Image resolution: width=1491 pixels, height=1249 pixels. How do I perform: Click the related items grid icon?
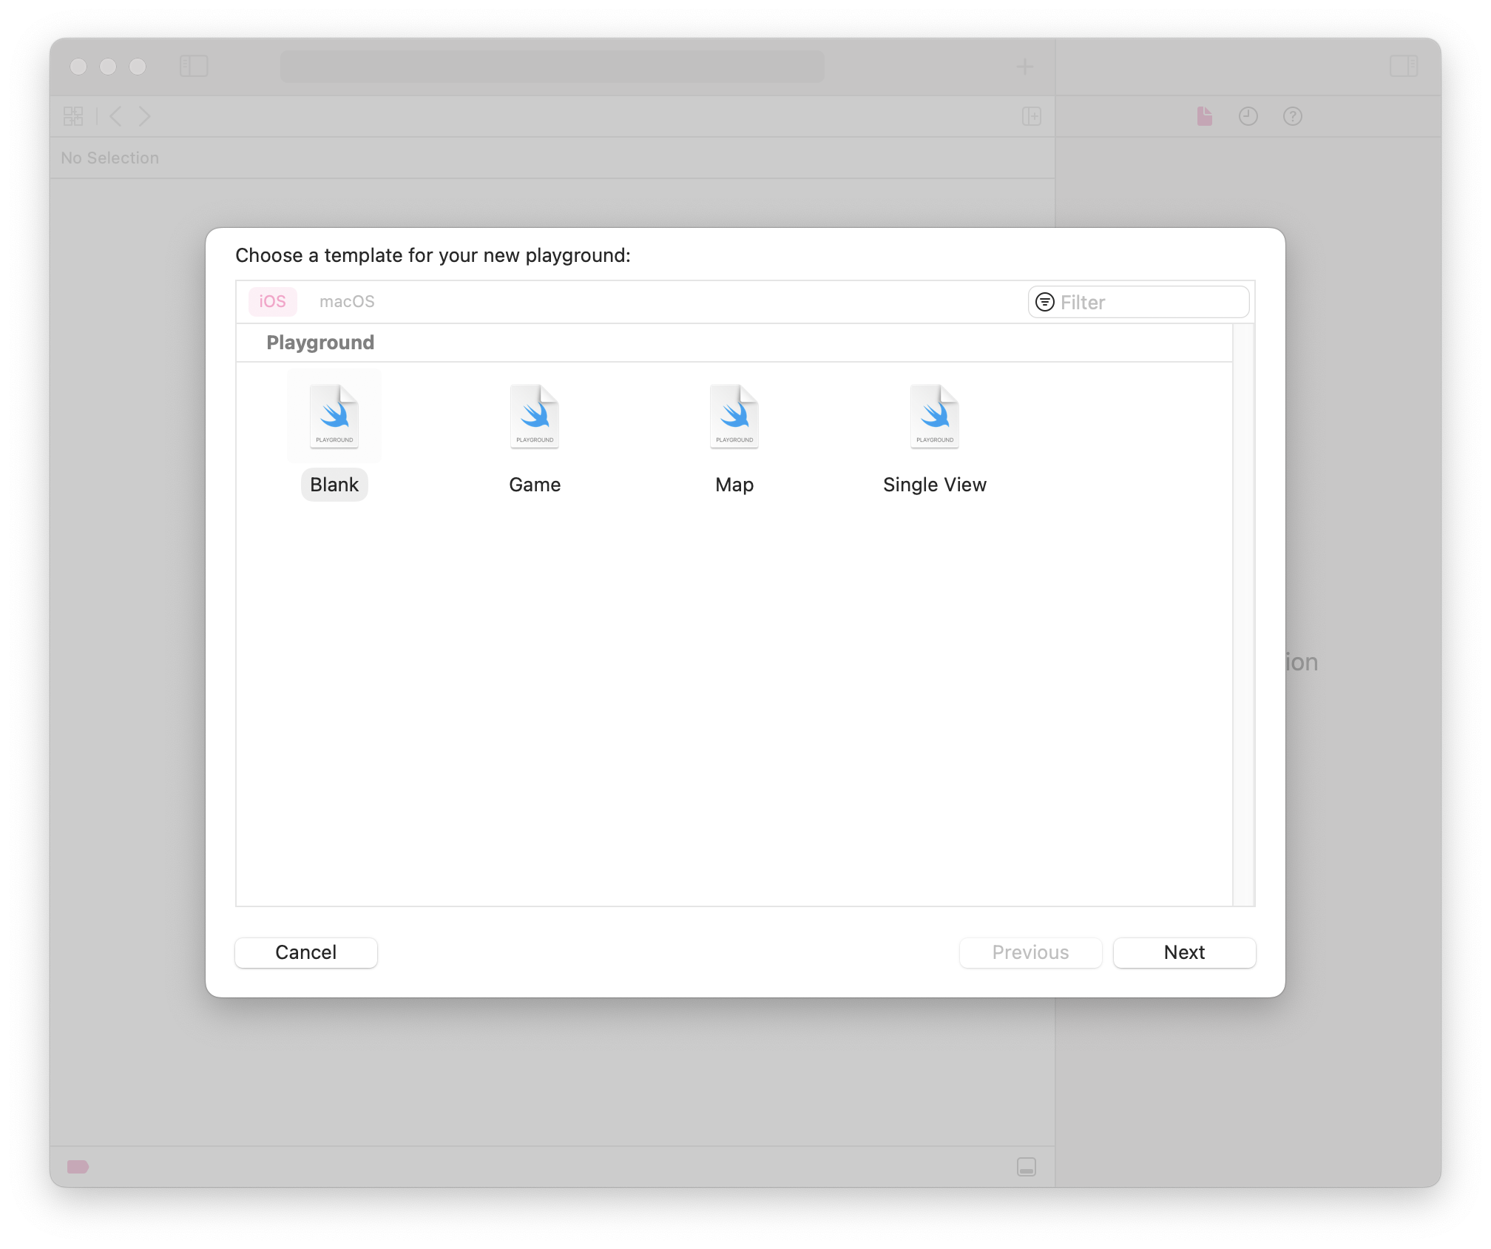(x=73, y=116)
